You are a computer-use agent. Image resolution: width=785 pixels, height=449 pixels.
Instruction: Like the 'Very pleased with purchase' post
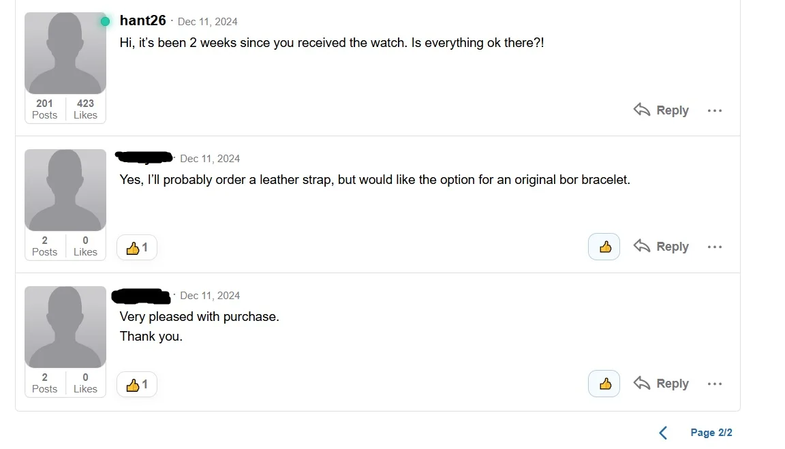tap(604, 384)
